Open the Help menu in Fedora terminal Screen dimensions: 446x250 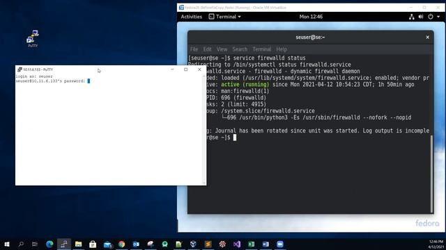282,49
